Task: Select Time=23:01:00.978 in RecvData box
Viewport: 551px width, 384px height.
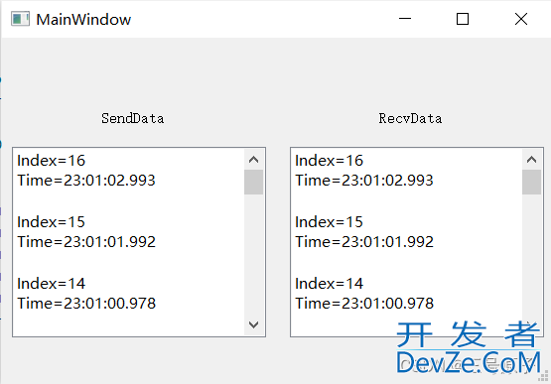Action: click(x=364, y=304)
